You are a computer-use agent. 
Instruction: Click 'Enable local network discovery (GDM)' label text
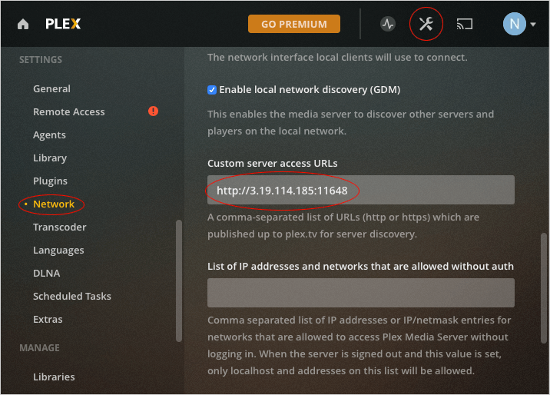(310, 90)
